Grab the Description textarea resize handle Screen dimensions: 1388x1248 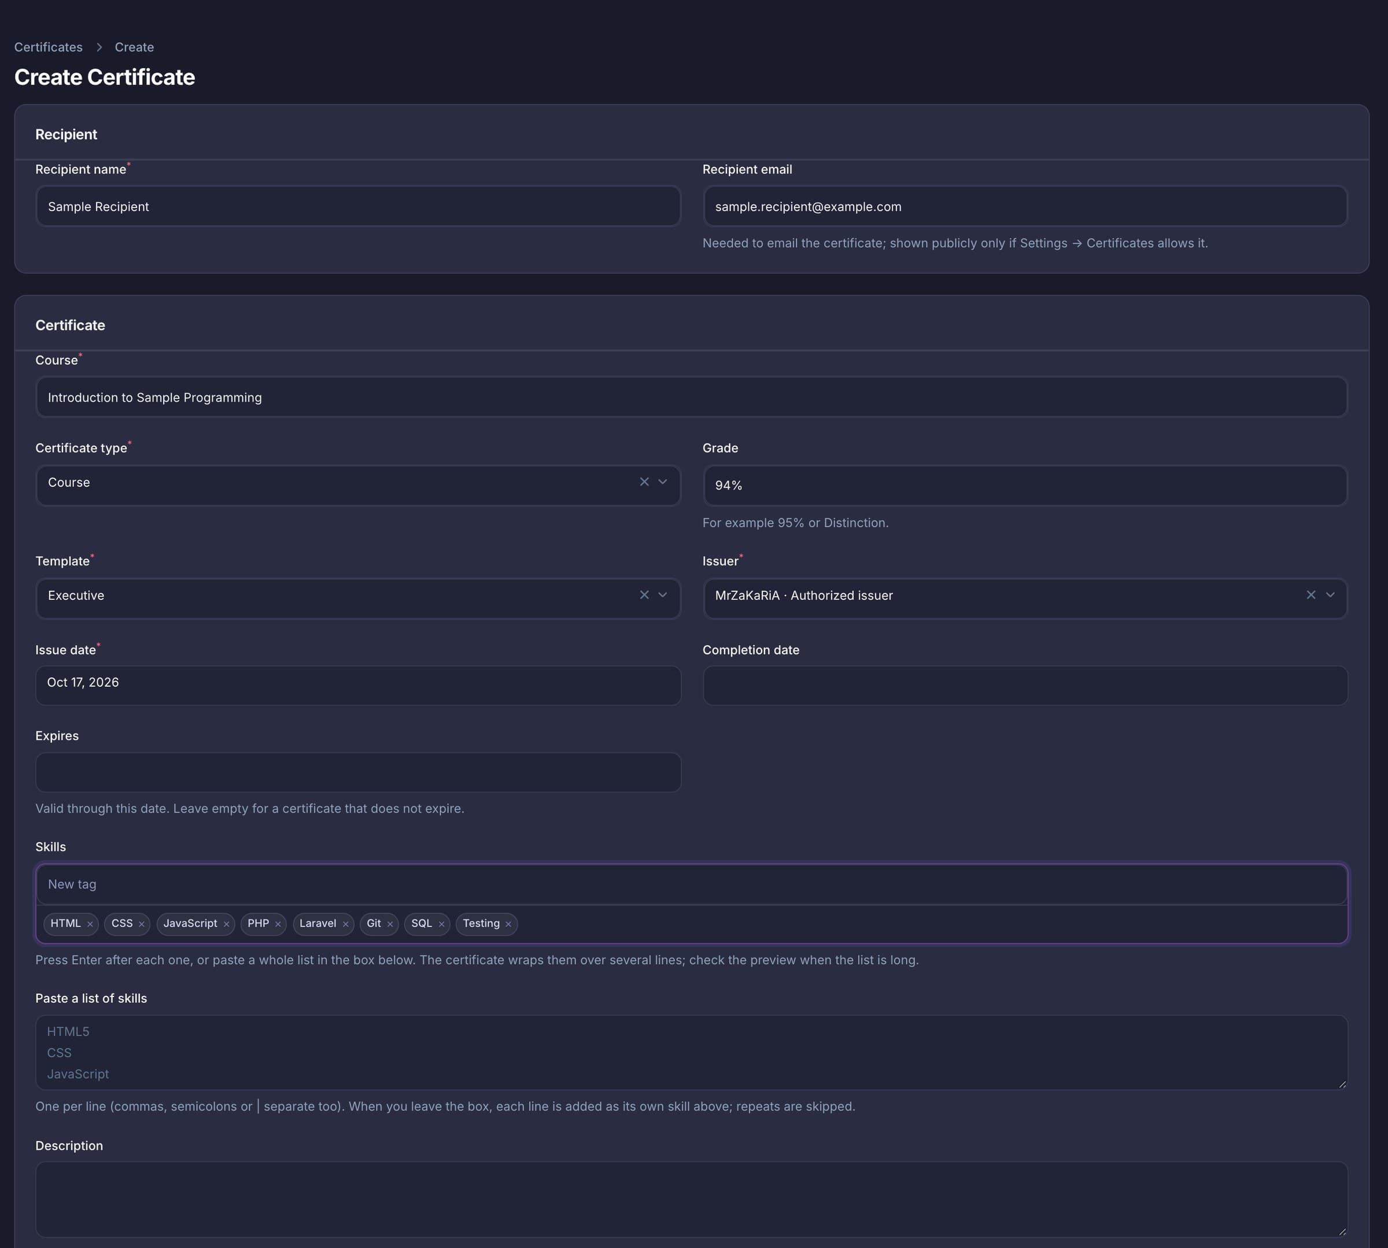click(1342, 1232)
